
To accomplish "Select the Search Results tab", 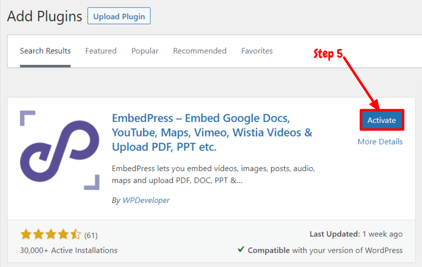I will [x=45, y=51].
